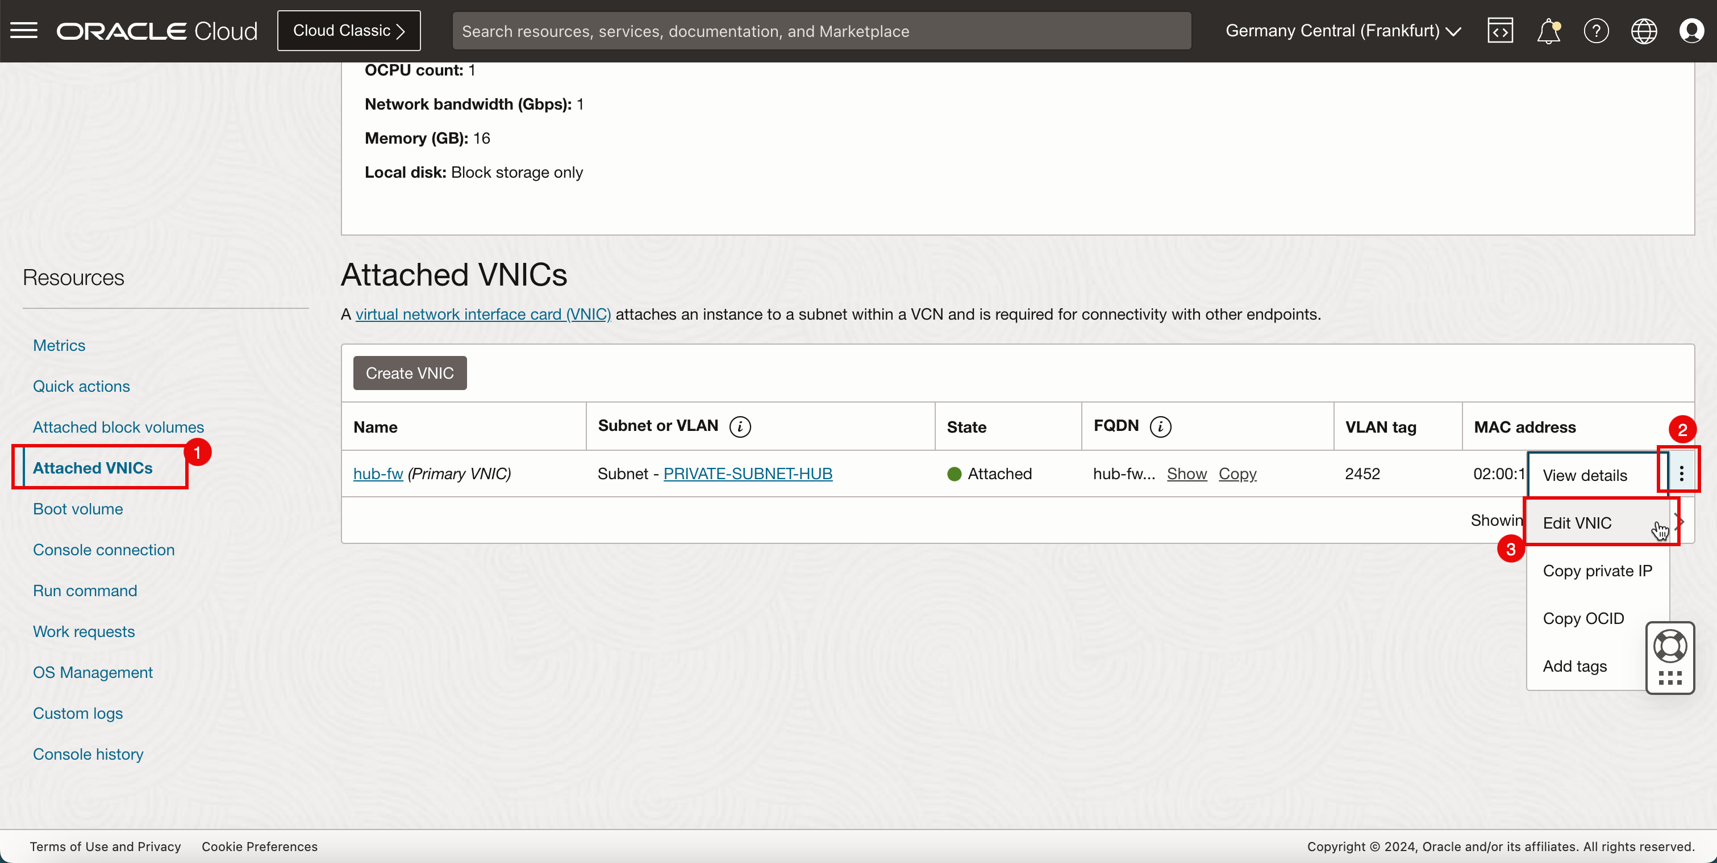Open the PRIVATE-SUBNET-HUB subnet link
The image size is (1717, 863).
click(x=747, y=474)
